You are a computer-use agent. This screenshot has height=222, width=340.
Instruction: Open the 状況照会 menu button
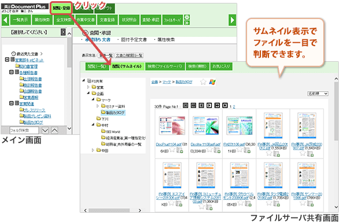[x=129, y=20]
